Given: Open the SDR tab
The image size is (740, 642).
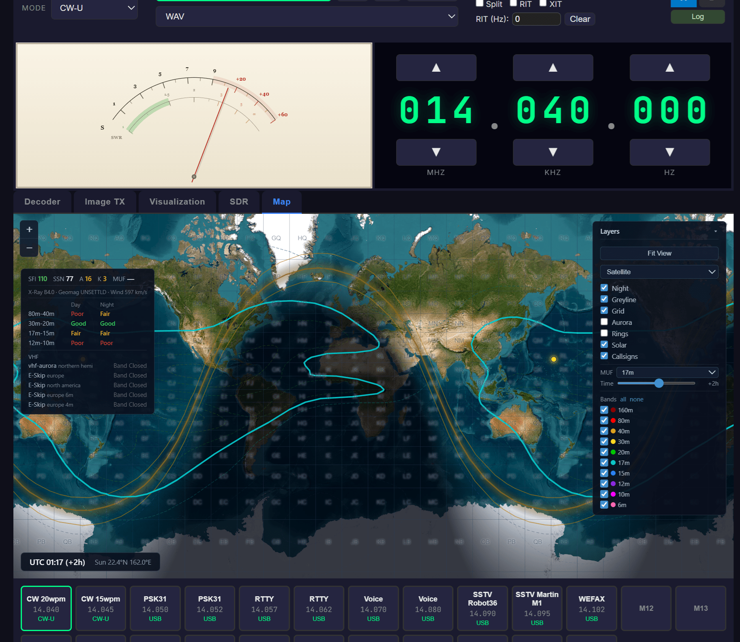Looking at the screenshot, I should coord(239,202).
